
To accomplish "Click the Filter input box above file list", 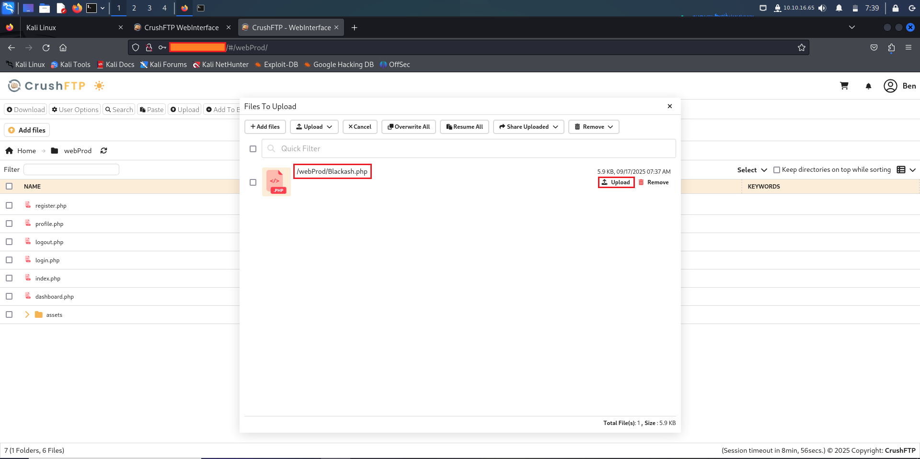I will click(x=71, y=169).
